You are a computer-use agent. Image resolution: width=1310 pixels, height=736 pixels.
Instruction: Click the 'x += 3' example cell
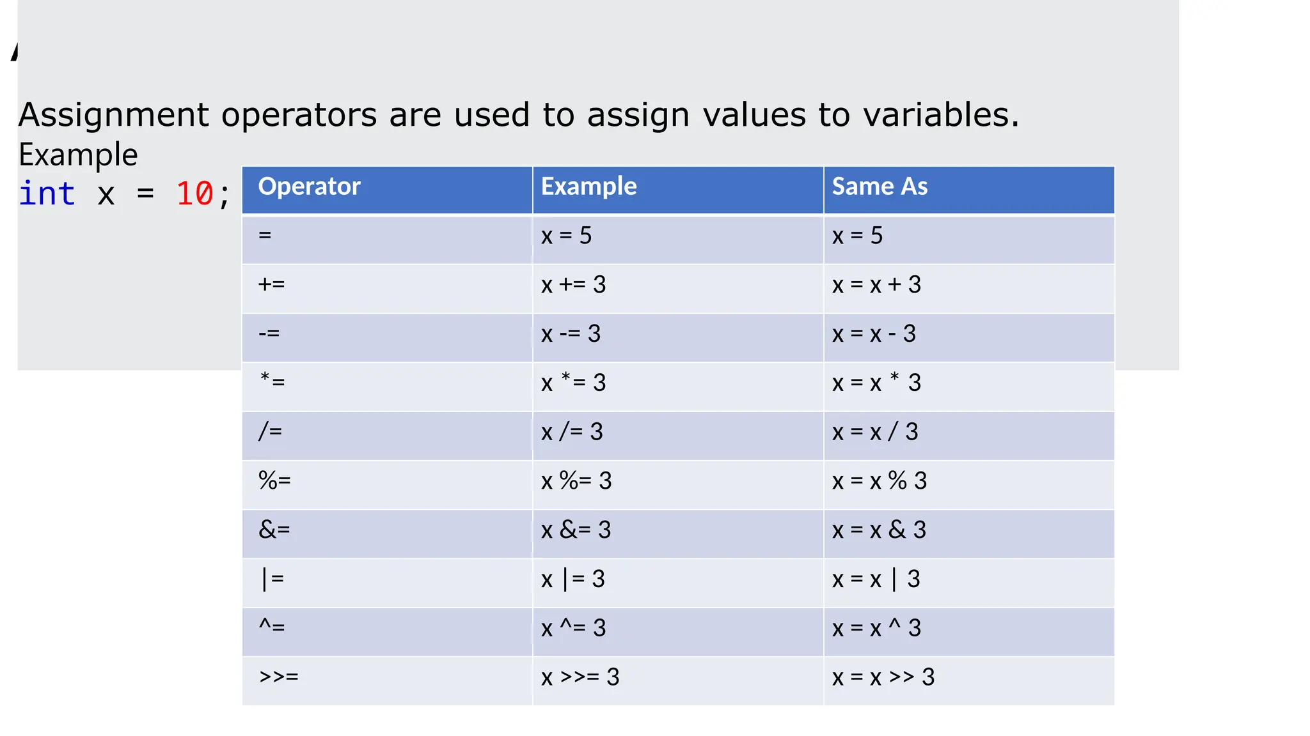[573, 285]
